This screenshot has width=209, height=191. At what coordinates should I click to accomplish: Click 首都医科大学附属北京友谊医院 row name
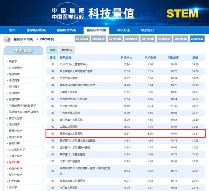(x=77, y=141)
